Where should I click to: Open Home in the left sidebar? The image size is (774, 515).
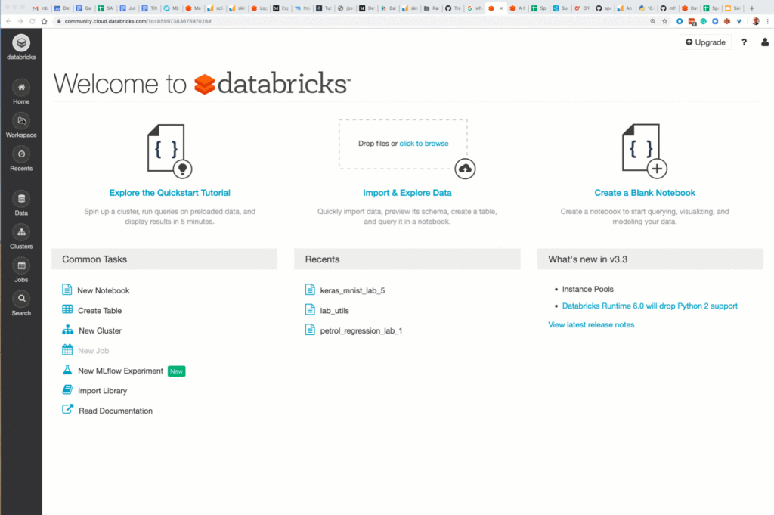click(21, 88)
